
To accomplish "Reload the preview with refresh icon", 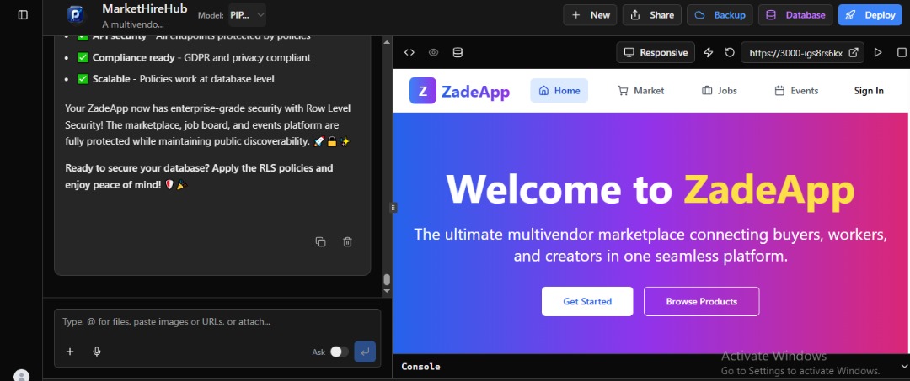I will click(x=730, y=52).
